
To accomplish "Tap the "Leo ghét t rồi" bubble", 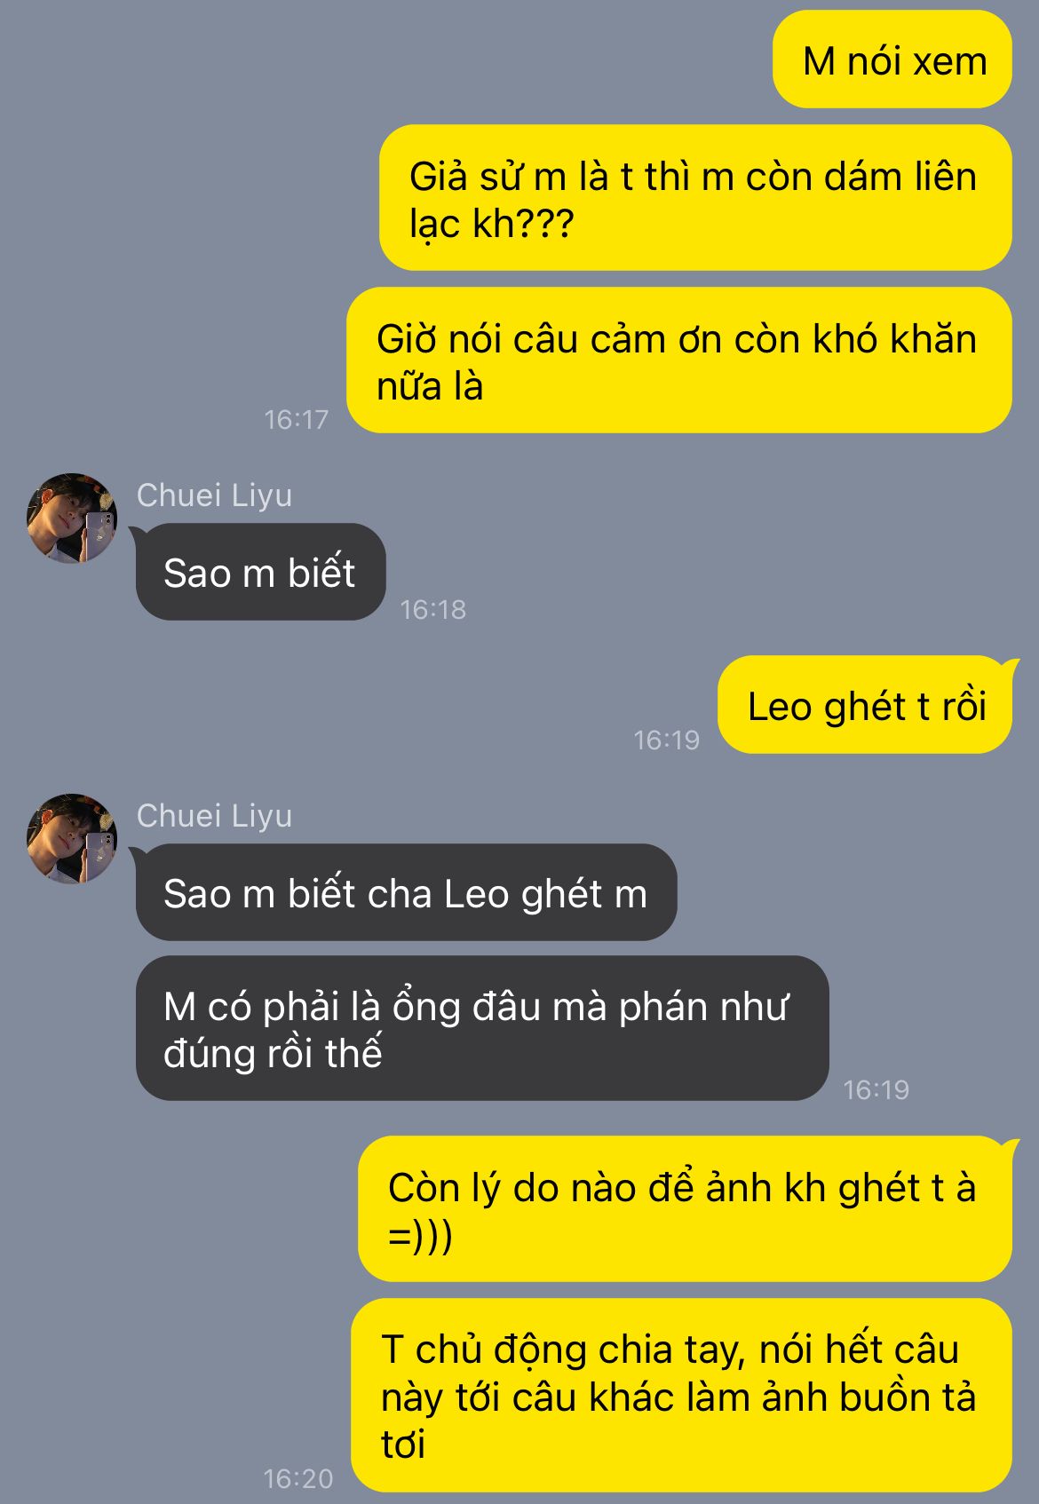I will click(866, 706).
